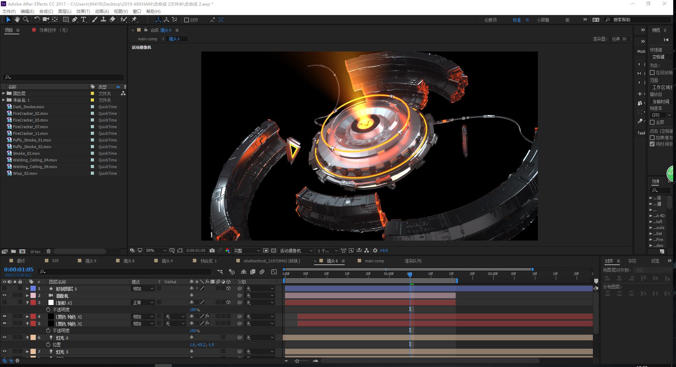Select the Horizontal Type tool
The width and height of the screenshot is (676, 367).
83,20
